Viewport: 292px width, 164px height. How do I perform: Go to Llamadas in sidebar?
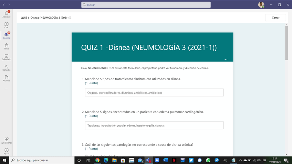6,67
